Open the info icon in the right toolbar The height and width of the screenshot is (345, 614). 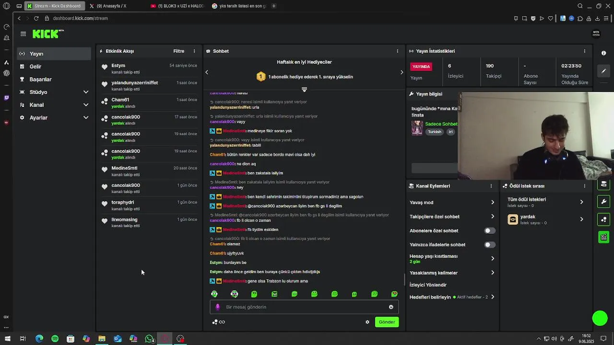(x=604, y=53)
